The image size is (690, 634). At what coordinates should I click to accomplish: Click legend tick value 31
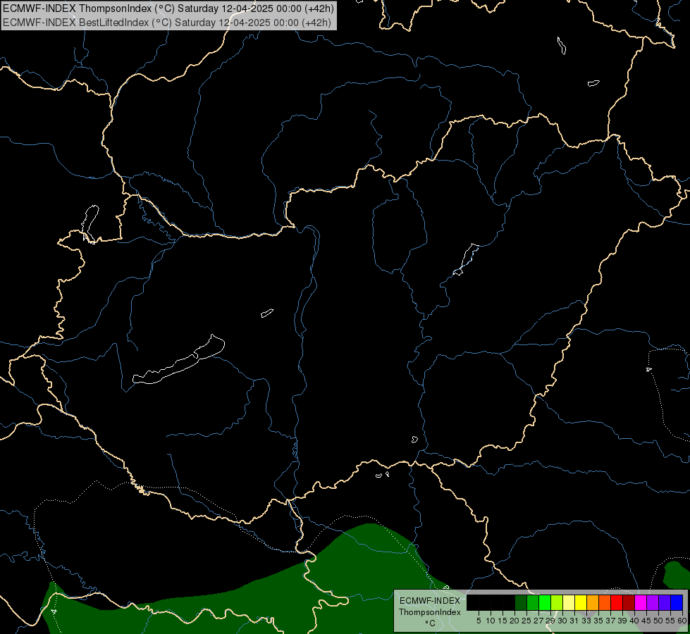(x=574, y=621)
